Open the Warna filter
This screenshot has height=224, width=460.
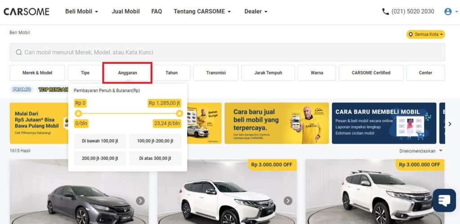pyautogui.click(x=317, y=73)
